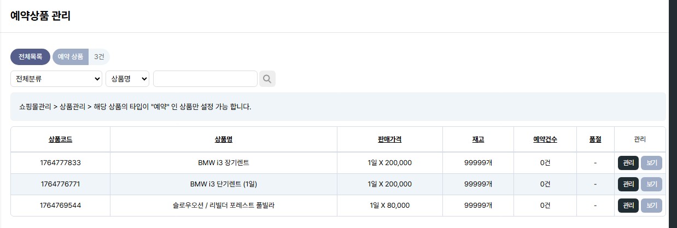Click the magnifier search icon button

(267, 79)
